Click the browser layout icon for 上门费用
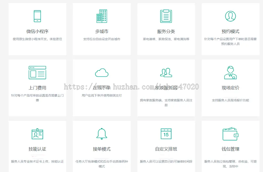This screenshot has width=263, height=172. pos(37,73)
